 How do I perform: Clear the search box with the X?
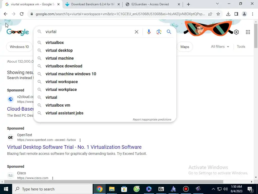(136, 32)
